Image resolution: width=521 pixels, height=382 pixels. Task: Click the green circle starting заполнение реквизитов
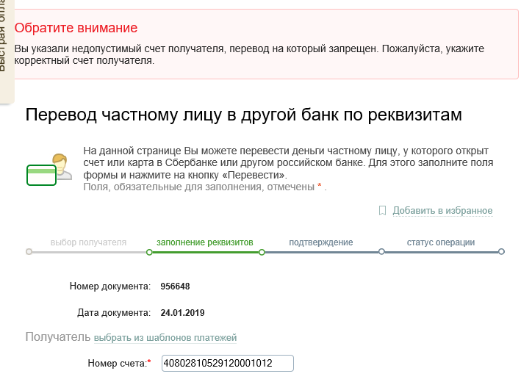point(149,253)
